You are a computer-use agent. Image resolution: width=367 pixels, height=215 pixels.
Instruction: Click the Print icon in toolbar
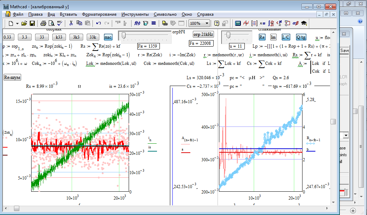[43, 23]
